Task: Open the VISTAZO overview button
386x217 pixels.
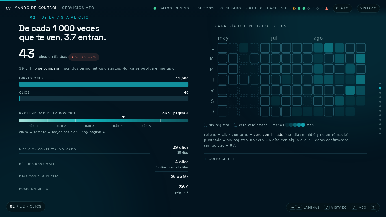Action: click(x=368, y=8)
